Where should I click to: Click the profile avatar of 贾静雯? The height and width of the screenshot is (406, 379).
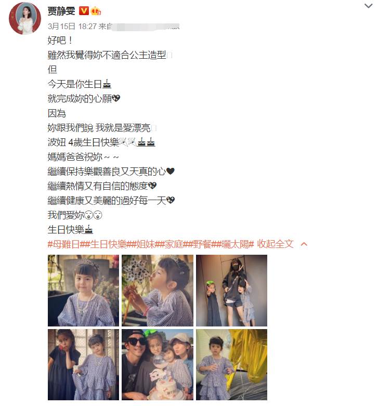(25, 18)
